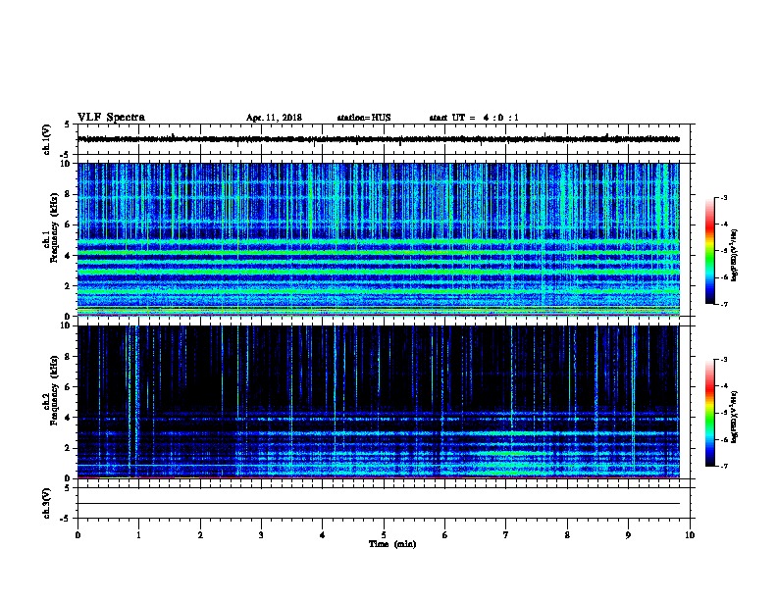Click the 'ch.3(V)' axis label

click(x=47, y=504)
